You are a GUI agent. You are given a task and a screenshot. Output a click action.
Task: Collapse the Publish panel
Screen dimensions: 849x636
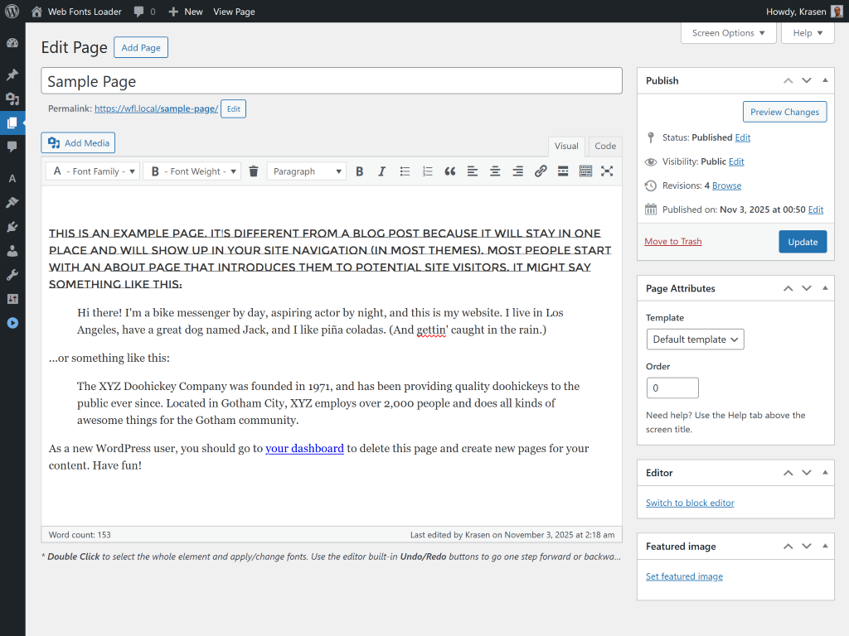824,80
